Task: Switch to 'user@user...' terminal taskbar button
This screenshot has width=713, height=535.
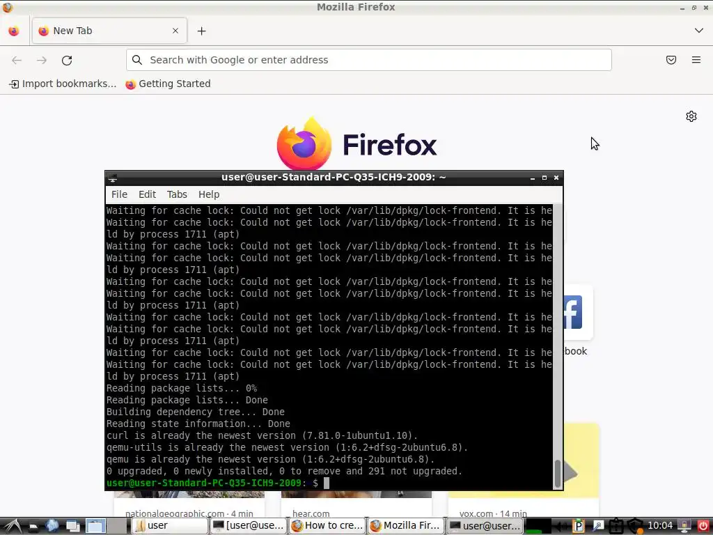Action: [485, 526]
